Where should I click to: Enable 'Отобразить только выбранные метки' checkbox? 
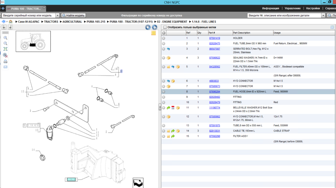click(165, 27)
